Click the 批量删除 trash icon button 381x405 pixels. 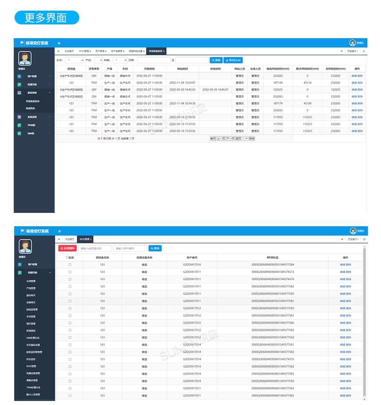click(x=67, y=248)
